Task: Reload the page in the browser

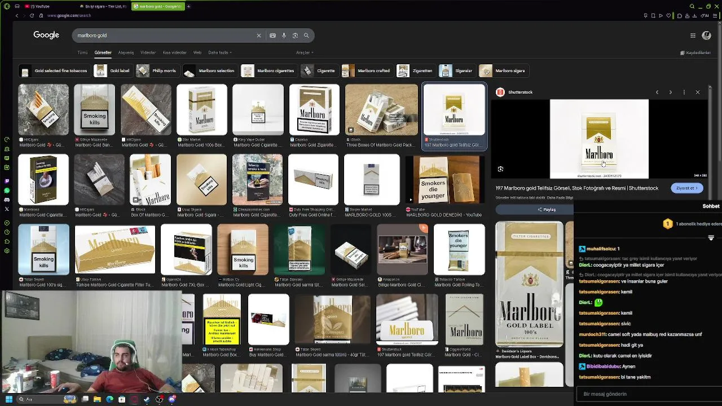Action: [x=32, y=15]
